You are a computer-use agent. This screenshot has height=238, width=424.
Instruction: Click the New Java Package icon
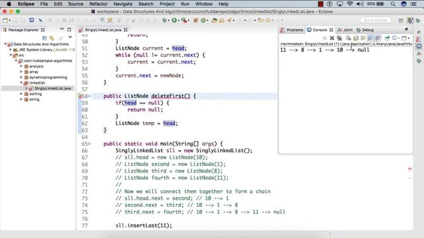pos(195,20)
